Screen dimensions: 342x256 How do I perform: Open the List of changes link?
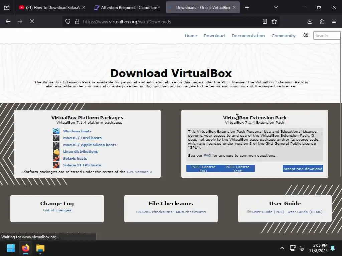click(x=57, y=210)
